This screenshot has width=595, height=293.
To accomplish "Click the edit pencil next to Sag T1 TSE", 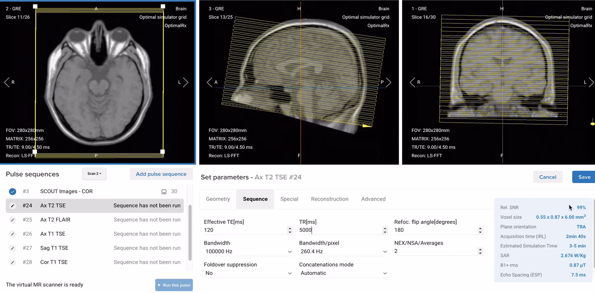I will [13, 248].
